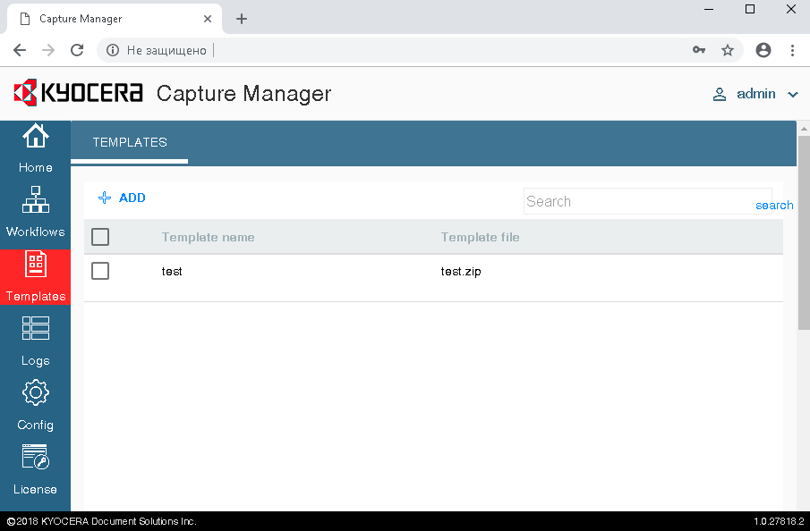
Task: Open the License sidebar icon
Action: pyautogui.click(x=35, y=457)
